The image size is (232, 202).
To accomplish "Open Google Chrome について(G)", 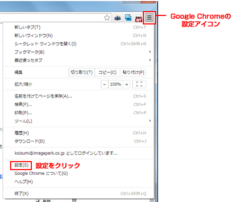I will coord(79,173).
